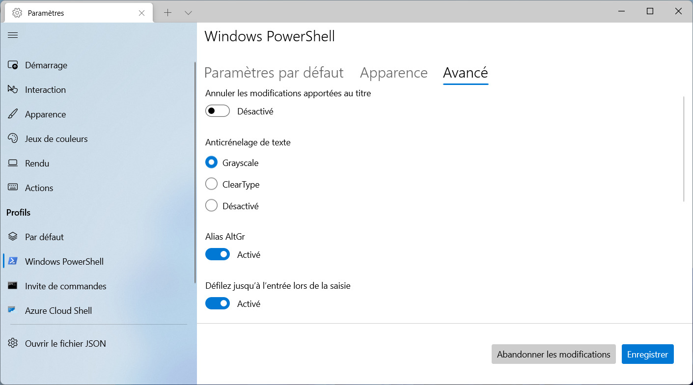The image size is (693, 385).
Task: Click the Alias AltGr setting label
Action: point(225,236)
